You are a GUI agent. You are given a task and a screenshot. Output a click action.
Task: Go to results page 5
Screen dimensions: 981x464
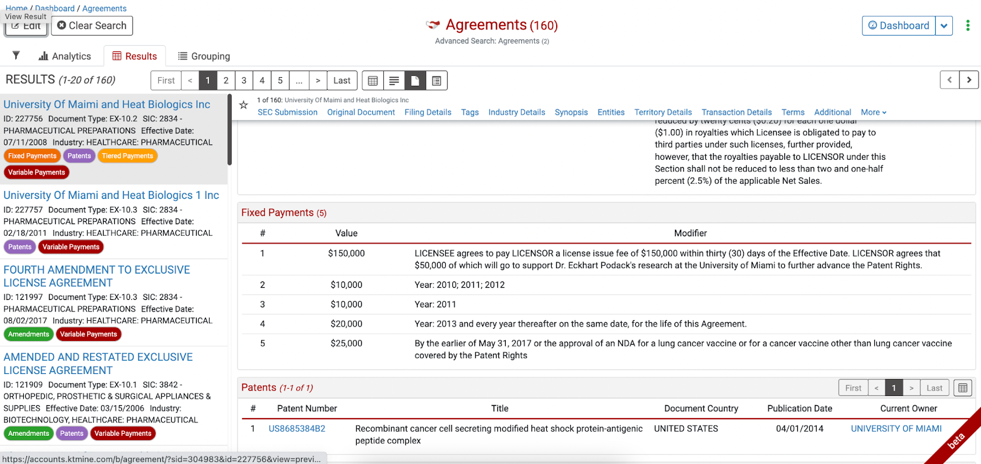(280, 81)
